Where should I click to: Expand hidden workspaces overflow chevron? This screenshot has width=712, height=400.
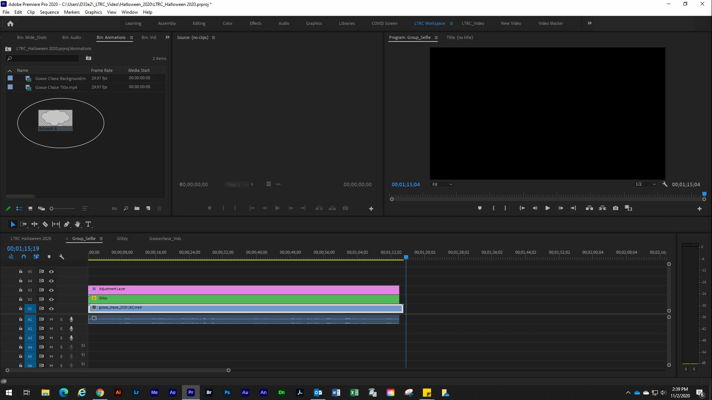click(589, 23)
